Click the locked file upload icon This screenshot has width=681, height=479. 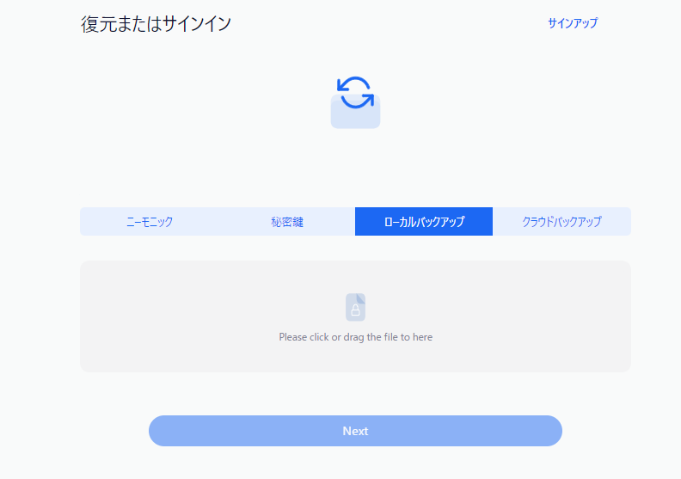[x=355, y=307]
